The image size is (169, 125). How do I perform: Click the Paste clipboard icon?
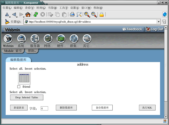click(x=64, y=14)
